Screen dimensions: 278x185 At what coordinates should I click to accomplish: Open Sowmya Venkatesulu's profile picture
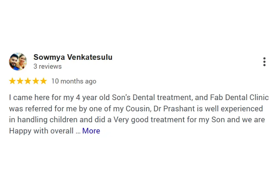(18, 61)
